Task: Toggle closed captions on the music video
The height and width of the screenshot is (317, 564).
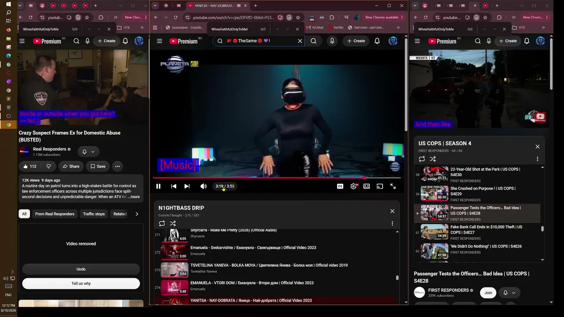Action: click(x=340, y=186)
